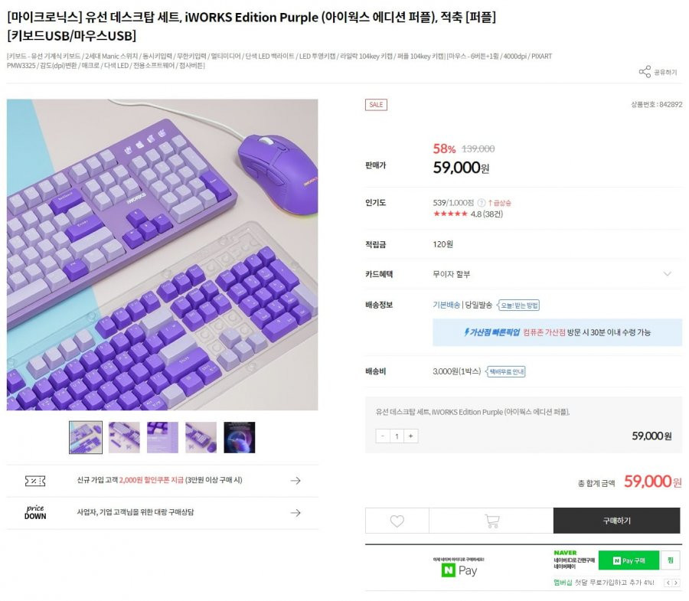The height and width of the screenshot is (601, 689).
Task: Select the dark space-themed last thumbnail
Action: pyautogui.click(x=240, y=437)
